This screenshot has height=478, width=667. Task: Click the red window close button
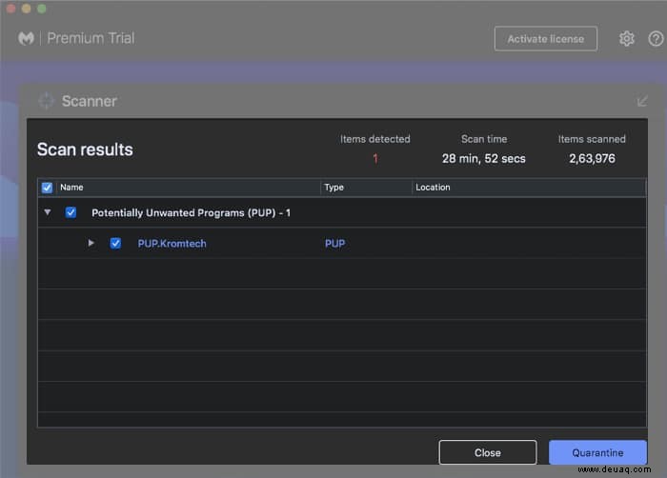click(x=11, y=9)
